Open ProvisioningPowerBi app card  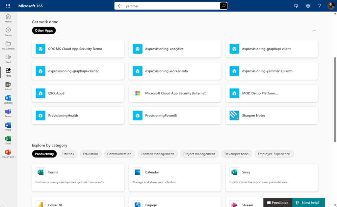(175, 116)
